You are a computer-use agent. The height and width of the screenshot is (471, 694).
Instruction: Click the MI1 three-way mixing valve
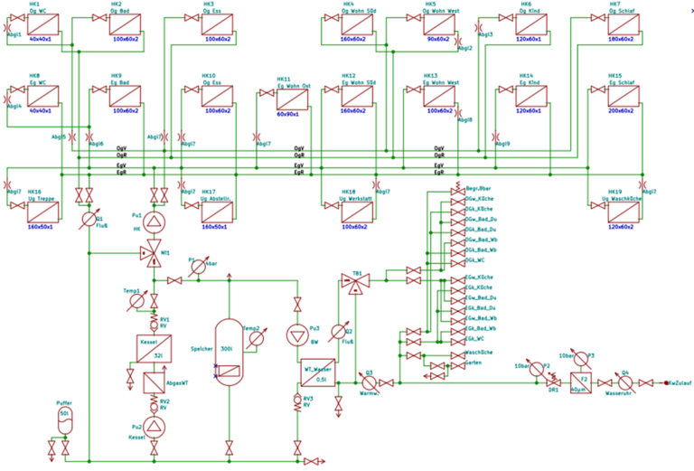click(151, 254)
